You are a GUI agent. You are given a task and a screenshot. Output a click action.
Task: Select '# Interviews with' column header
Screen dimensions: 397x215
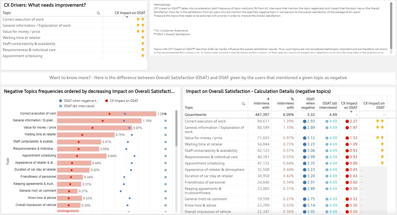click(x=261, y=103)
